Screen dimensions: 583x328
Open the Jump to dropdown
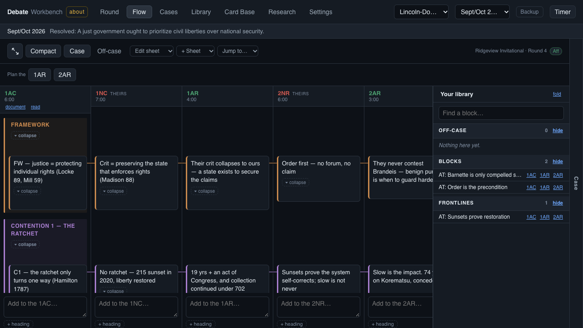(238, 51)
